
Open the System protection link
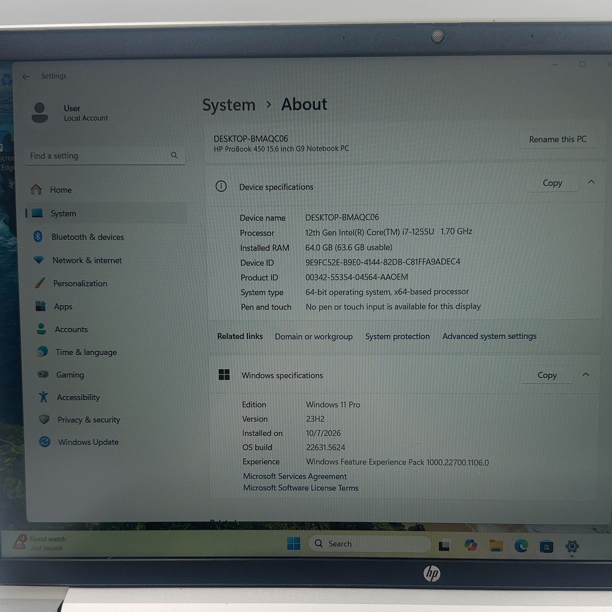pos(397,337)
